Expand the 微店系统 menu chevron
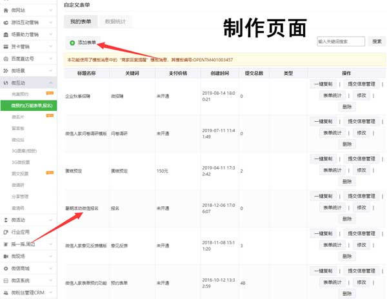The image size is (387, 299). [x=50, y=280]
